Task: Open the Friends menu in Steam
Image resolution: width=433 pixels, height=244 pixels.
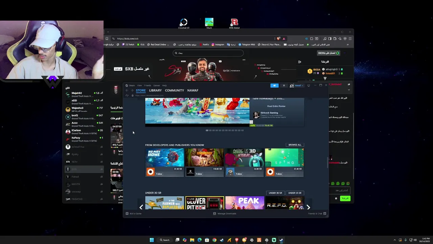Action: pos(147,85)
